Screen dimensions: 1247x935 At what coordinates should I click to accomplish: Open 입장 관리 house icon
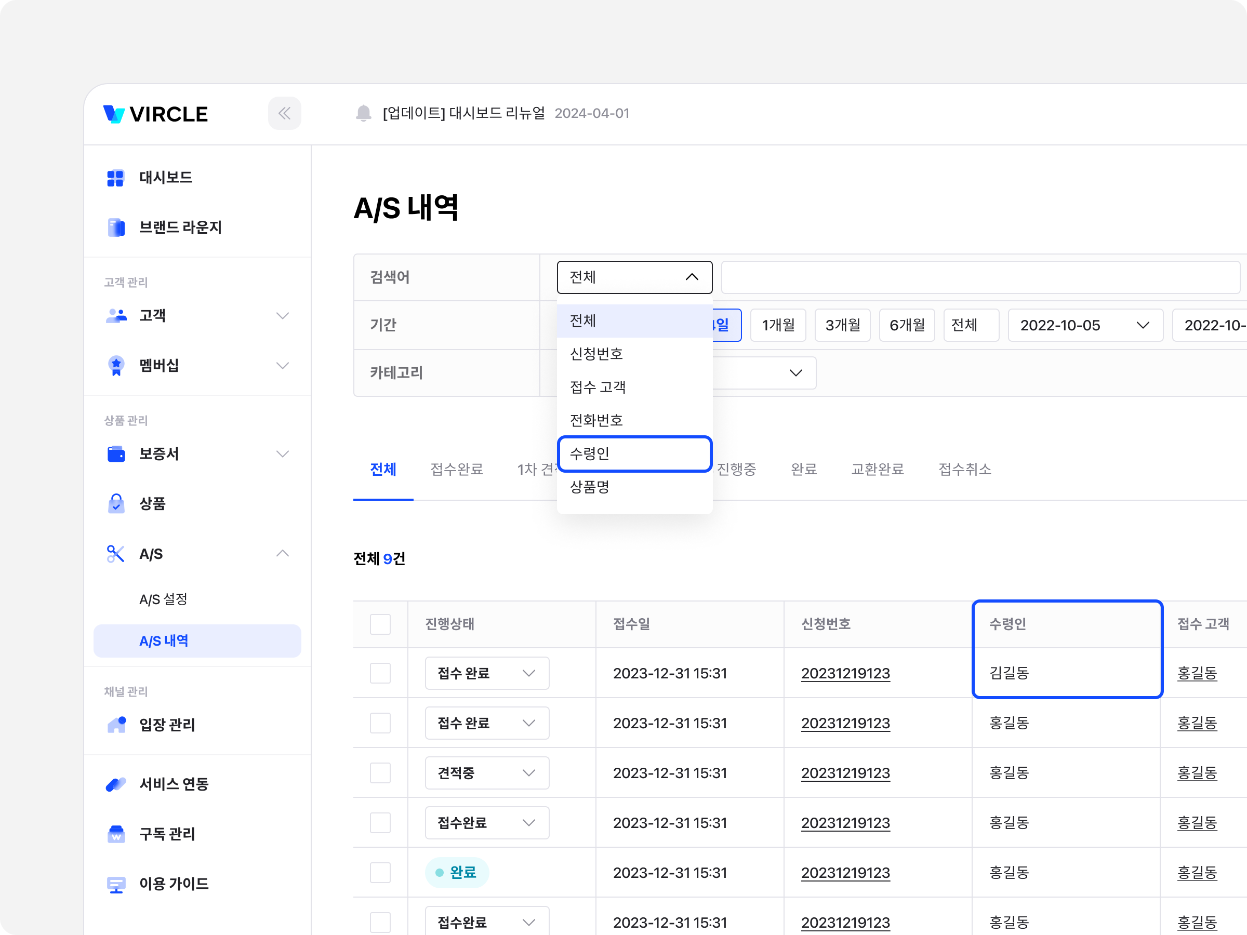tap(116, 725)
